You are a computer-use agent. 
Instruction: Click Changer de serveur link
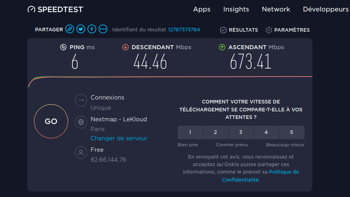[x=119, y=138]
